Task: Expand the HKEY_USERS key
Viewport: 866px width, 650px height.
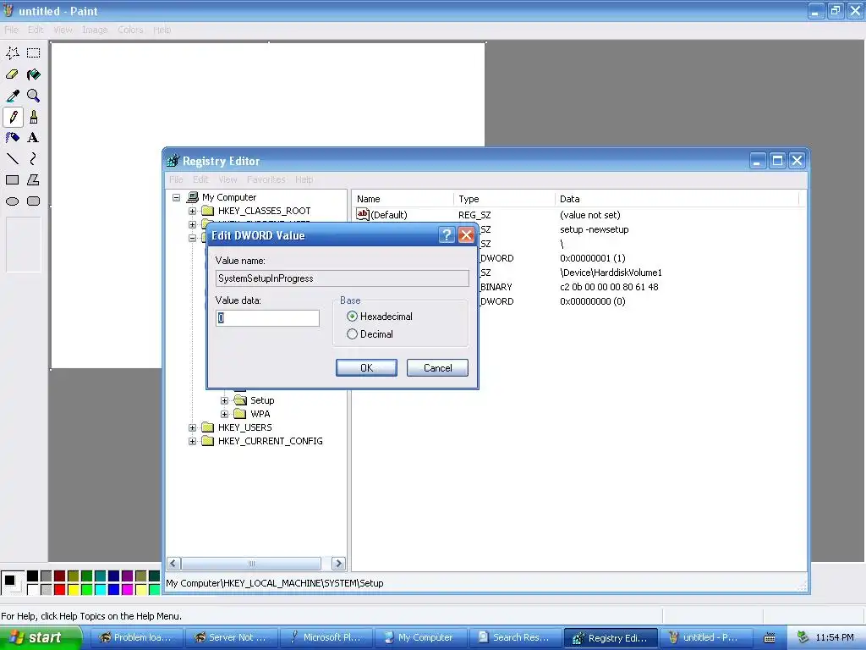Action: click(192, 427)
